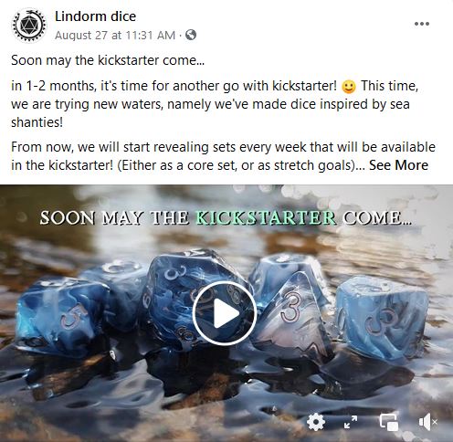This screenshot has height=442, width=453.
Task: Click the video title overlay text
Action: pos(226,218)
